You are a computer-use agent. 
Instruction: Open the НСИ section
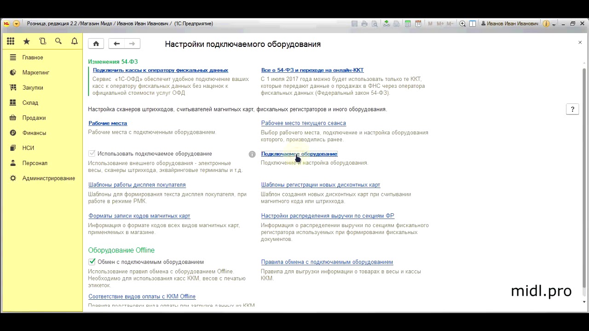28,148
